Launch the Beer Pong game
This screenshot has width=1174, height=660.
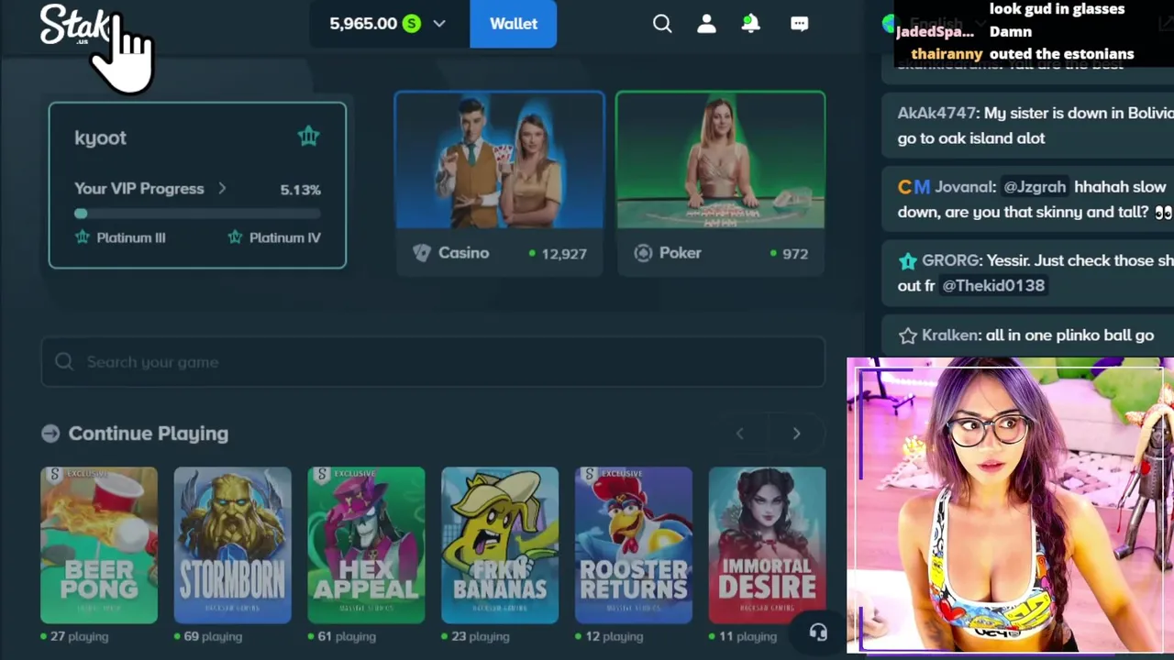(99, 545)
